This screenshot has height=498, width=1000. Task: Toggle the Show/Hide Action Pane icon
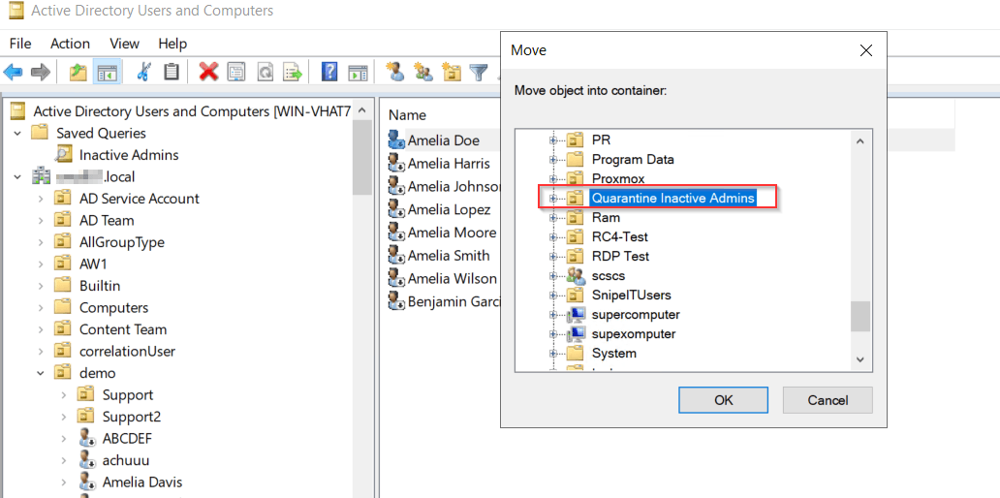point(358,72)
